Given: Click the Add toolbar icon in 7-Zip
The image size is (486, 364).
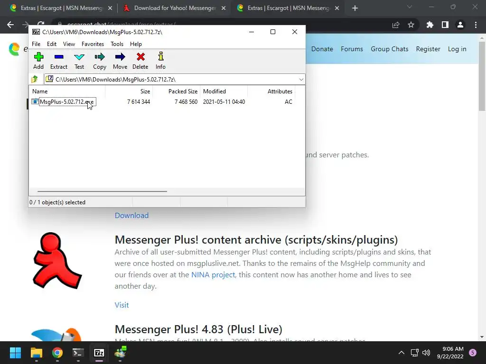Looking at the screenshot, I should click(38, 61).
